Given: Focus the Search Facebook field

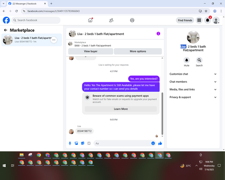Looking at the screenshot, I should click(x=36, y=20).
